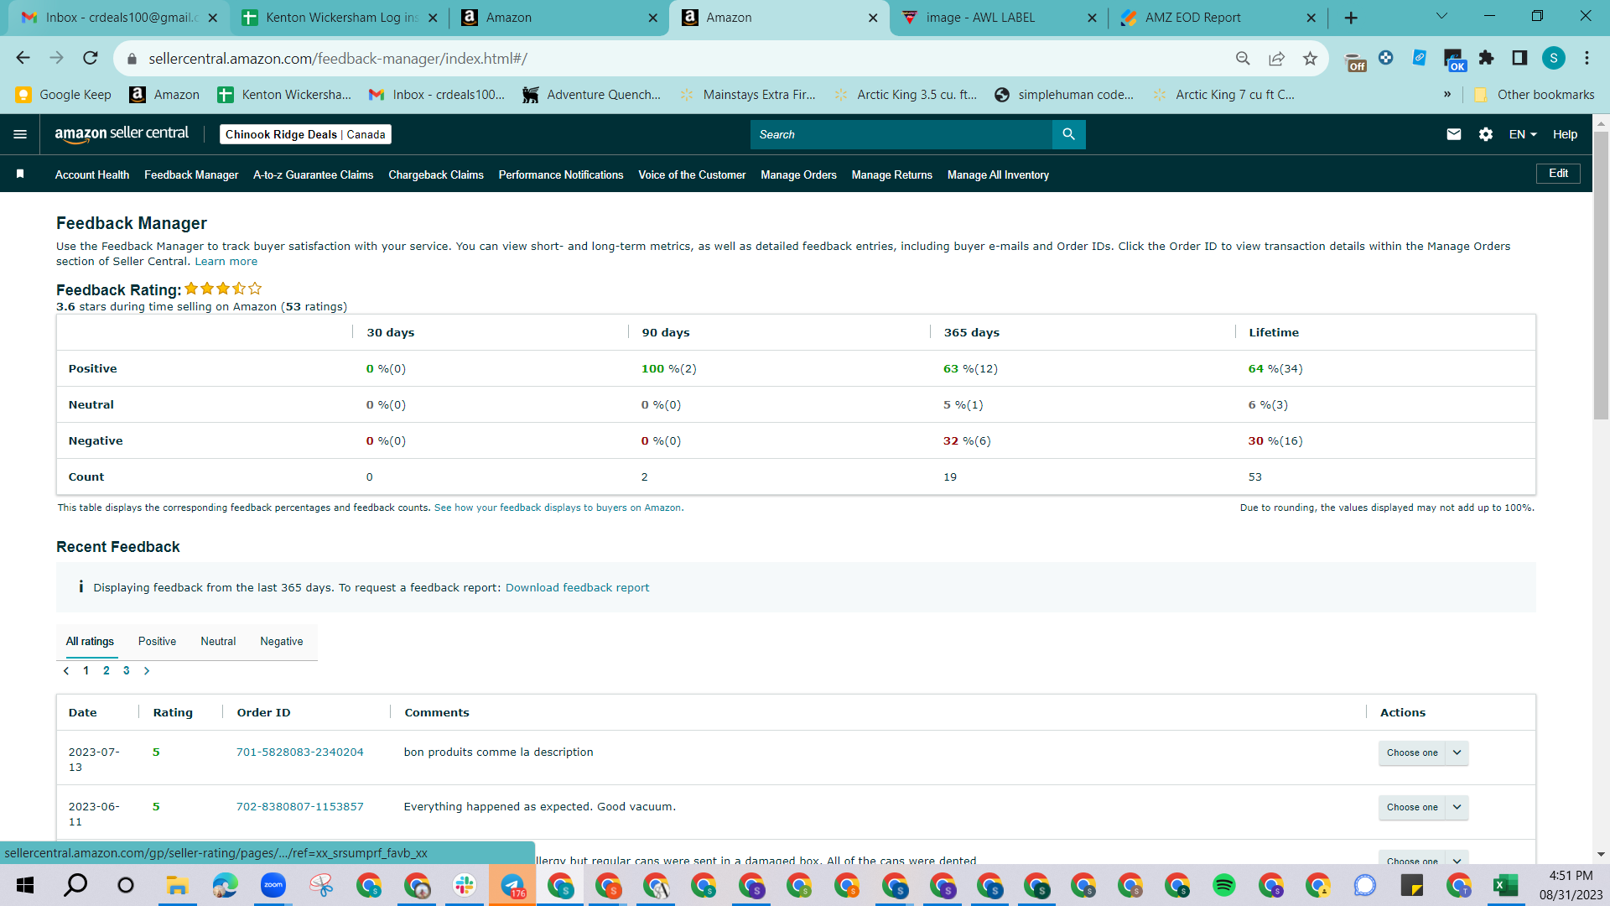Open Voice of the Customer
Screen dimensions: 1610x906
coord(692,174)
